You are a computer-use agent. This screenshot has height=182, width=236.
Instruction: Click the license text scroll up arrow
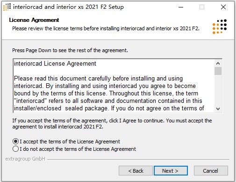pos(218,63)
